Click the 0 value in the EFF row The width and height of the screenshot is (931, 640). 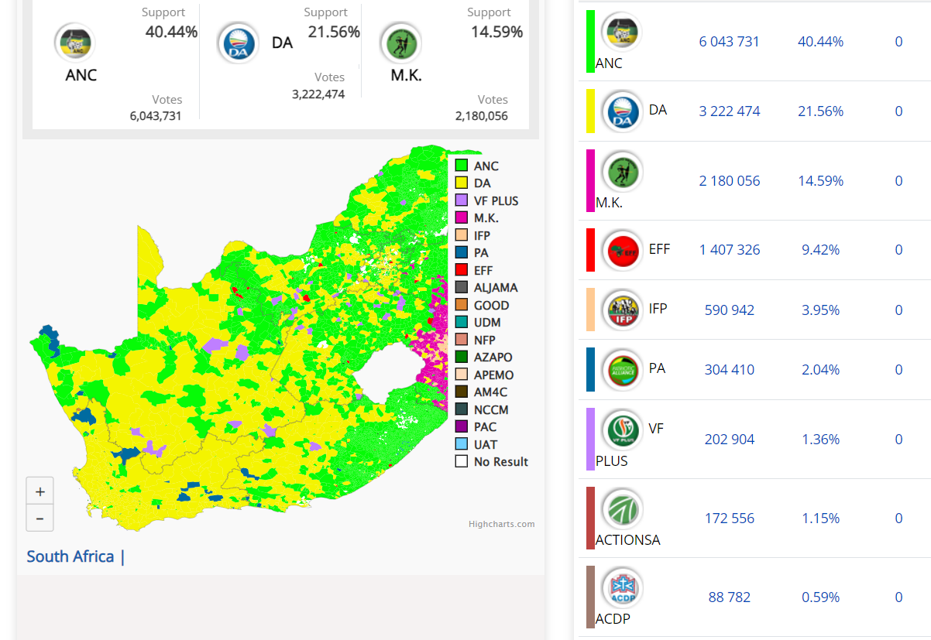[x=898, y=250]
